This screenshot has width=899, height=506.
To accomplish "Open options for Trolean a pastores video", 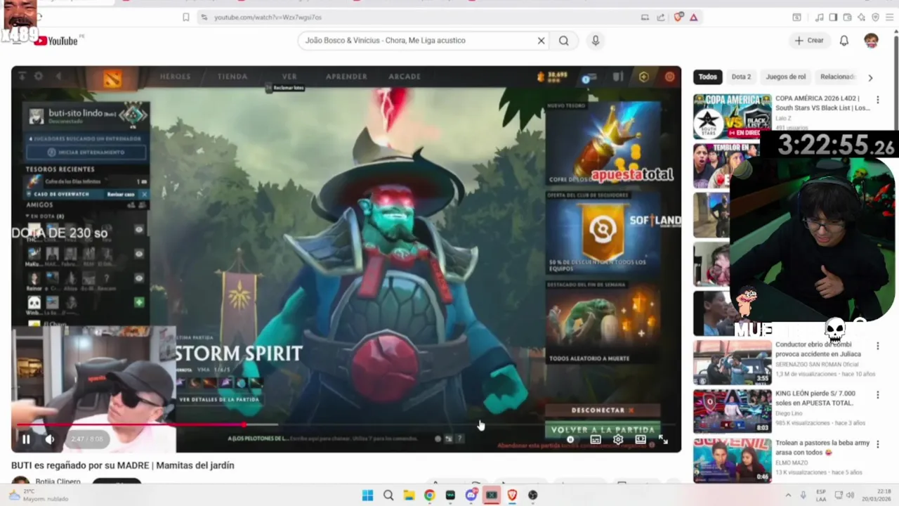I will click(877, 444).
